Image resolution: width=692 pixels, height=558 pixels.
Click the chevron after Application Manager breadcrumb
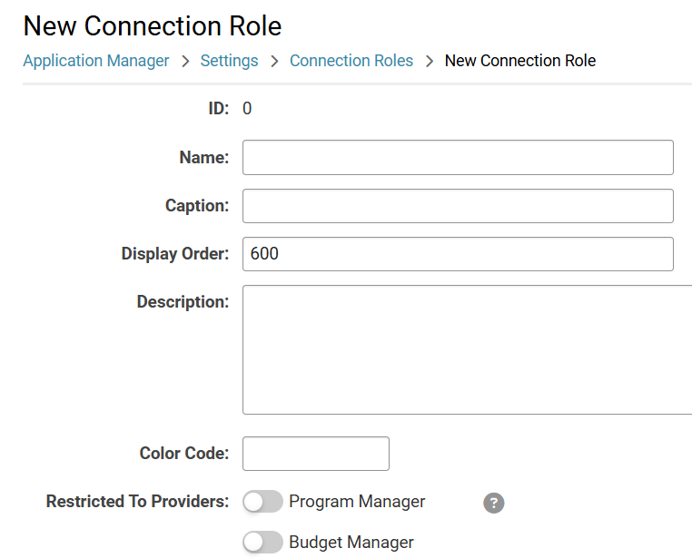185,62
